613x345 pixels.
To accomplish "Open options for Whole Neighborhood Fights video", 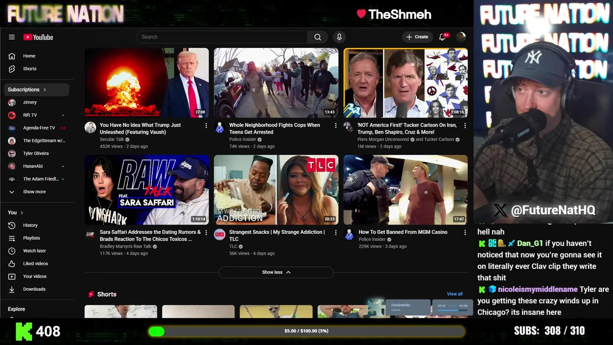I will coord(336,126).
